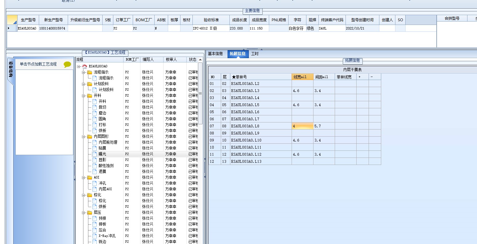Screen dimensions: 477x244
Task: Click the ★菲林号 column header
Action: [261, 77]
